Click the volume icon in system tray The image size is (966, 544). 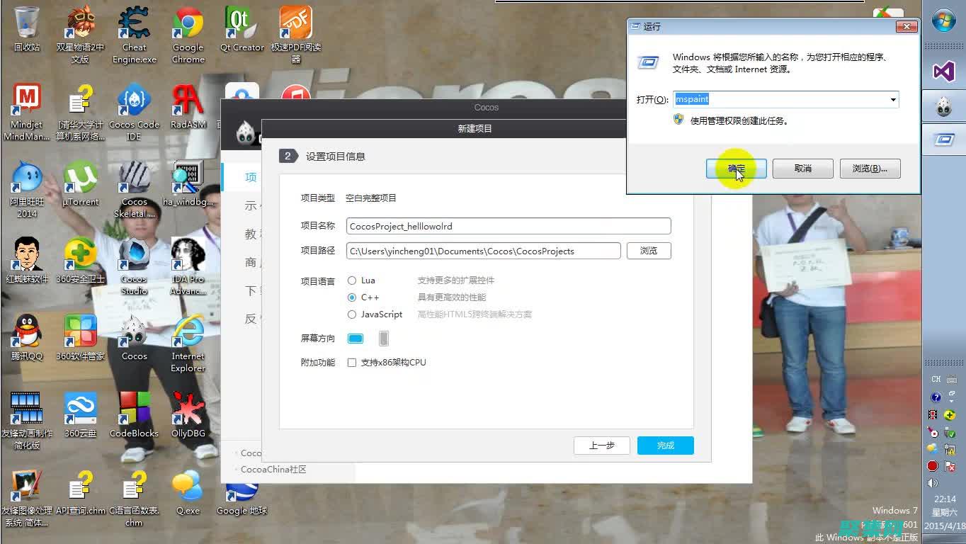[x=932, y=483]
